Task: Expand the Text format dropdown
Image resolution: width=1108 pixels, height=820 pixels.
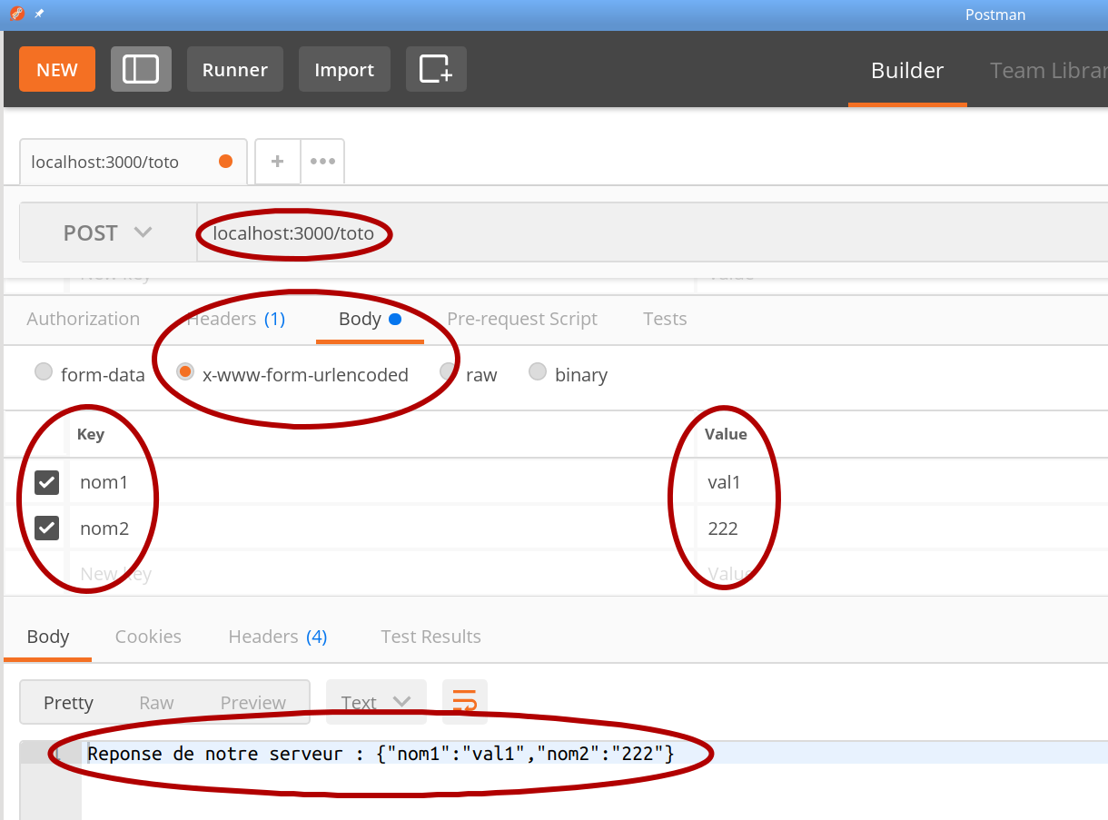Action: tap(376, 702)
